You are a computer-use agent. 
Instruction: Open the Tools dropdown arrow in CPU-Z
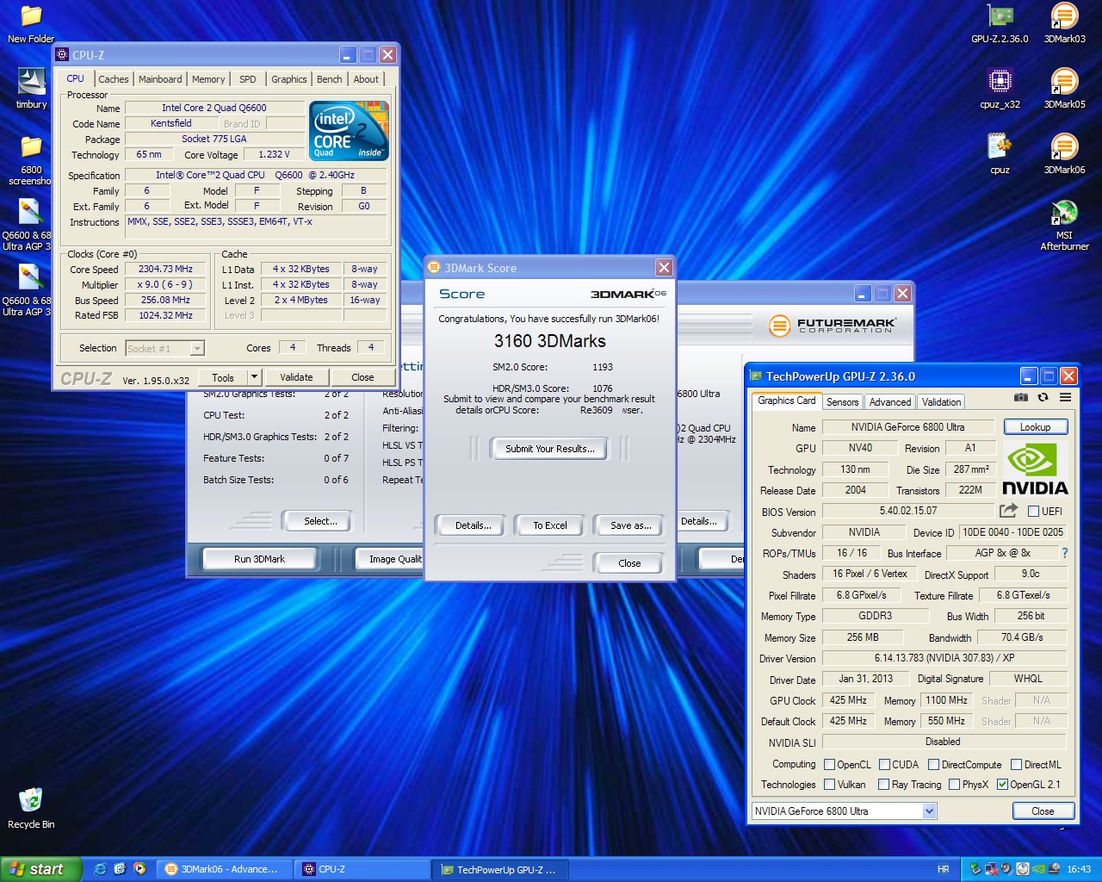pos(254,377)
